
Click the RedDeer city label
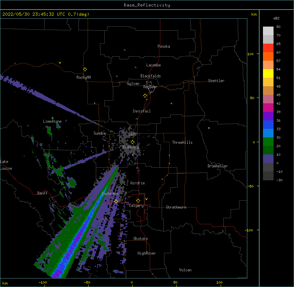click(x=150, y=87)
